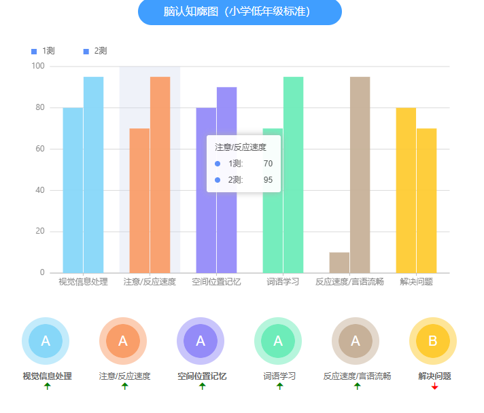Click the y-axis label 80

point(40,107)
